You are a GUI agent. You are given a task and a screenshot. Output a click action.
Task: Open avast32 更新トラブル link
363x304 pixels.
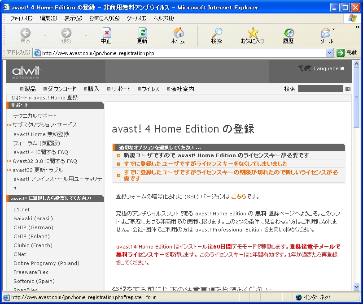tap(38, 170)
